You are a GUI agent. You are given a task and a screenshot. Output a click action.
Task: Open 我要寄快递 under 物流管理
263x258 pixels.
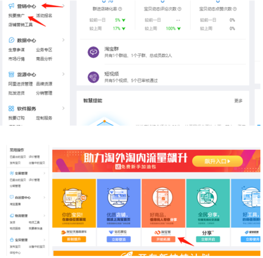pyautogui.click(x=36, y=229)
